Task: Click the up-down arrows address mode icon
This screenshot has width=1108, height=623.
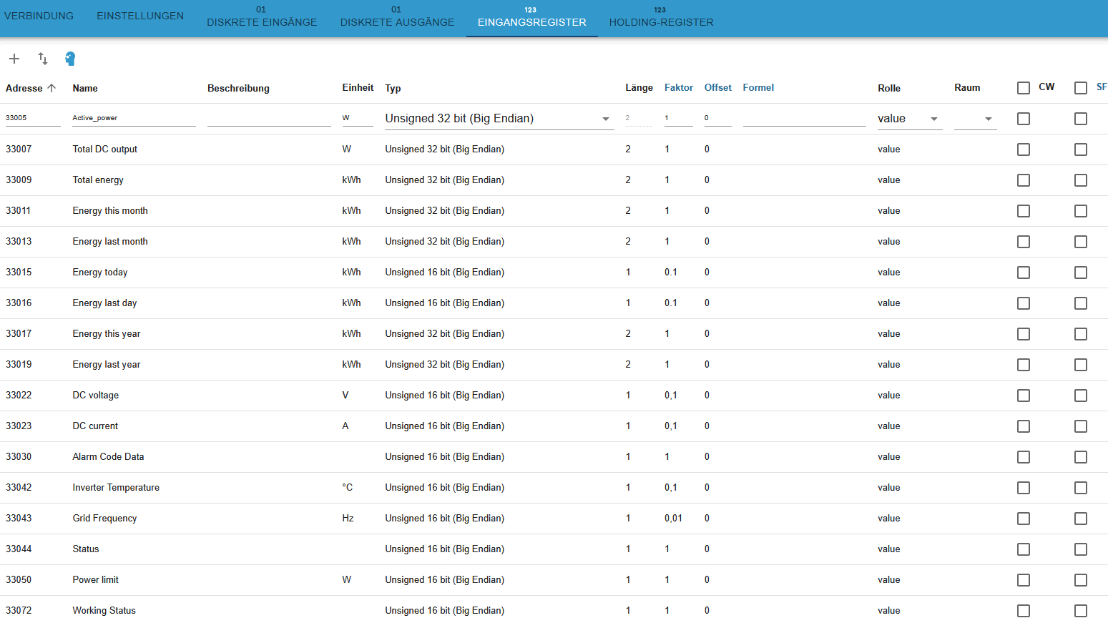Action: click(43, 59)
